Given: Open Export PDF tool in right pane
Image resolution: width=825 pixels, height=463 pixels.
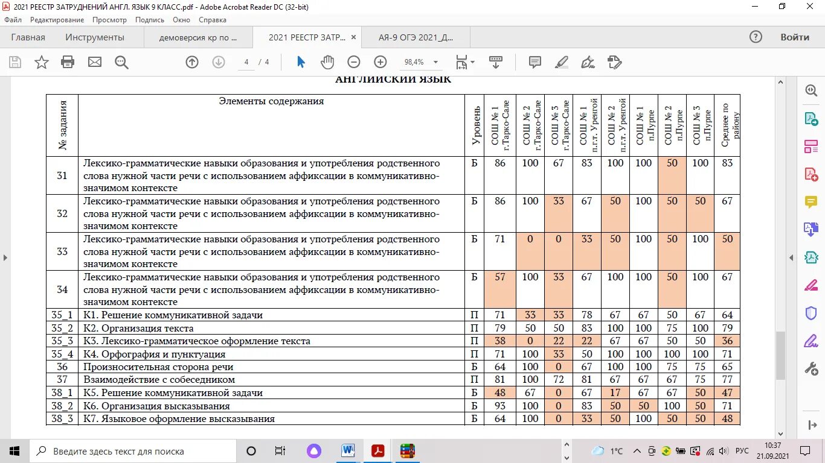Looking at the screenshot, I should (811, 119).
